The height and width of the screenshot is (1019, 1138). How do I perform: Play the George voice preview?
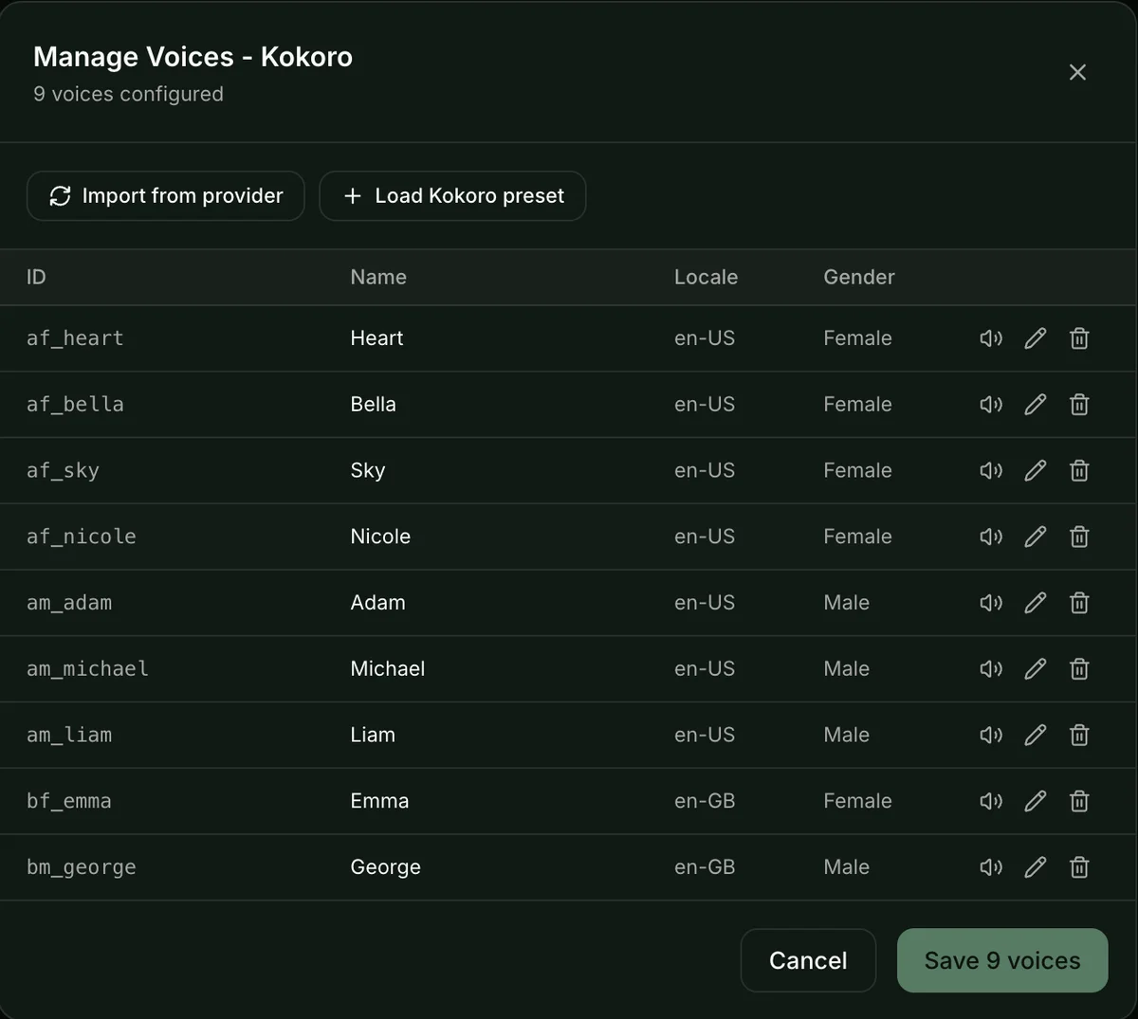pyautogui.click(x=991, y=867)
